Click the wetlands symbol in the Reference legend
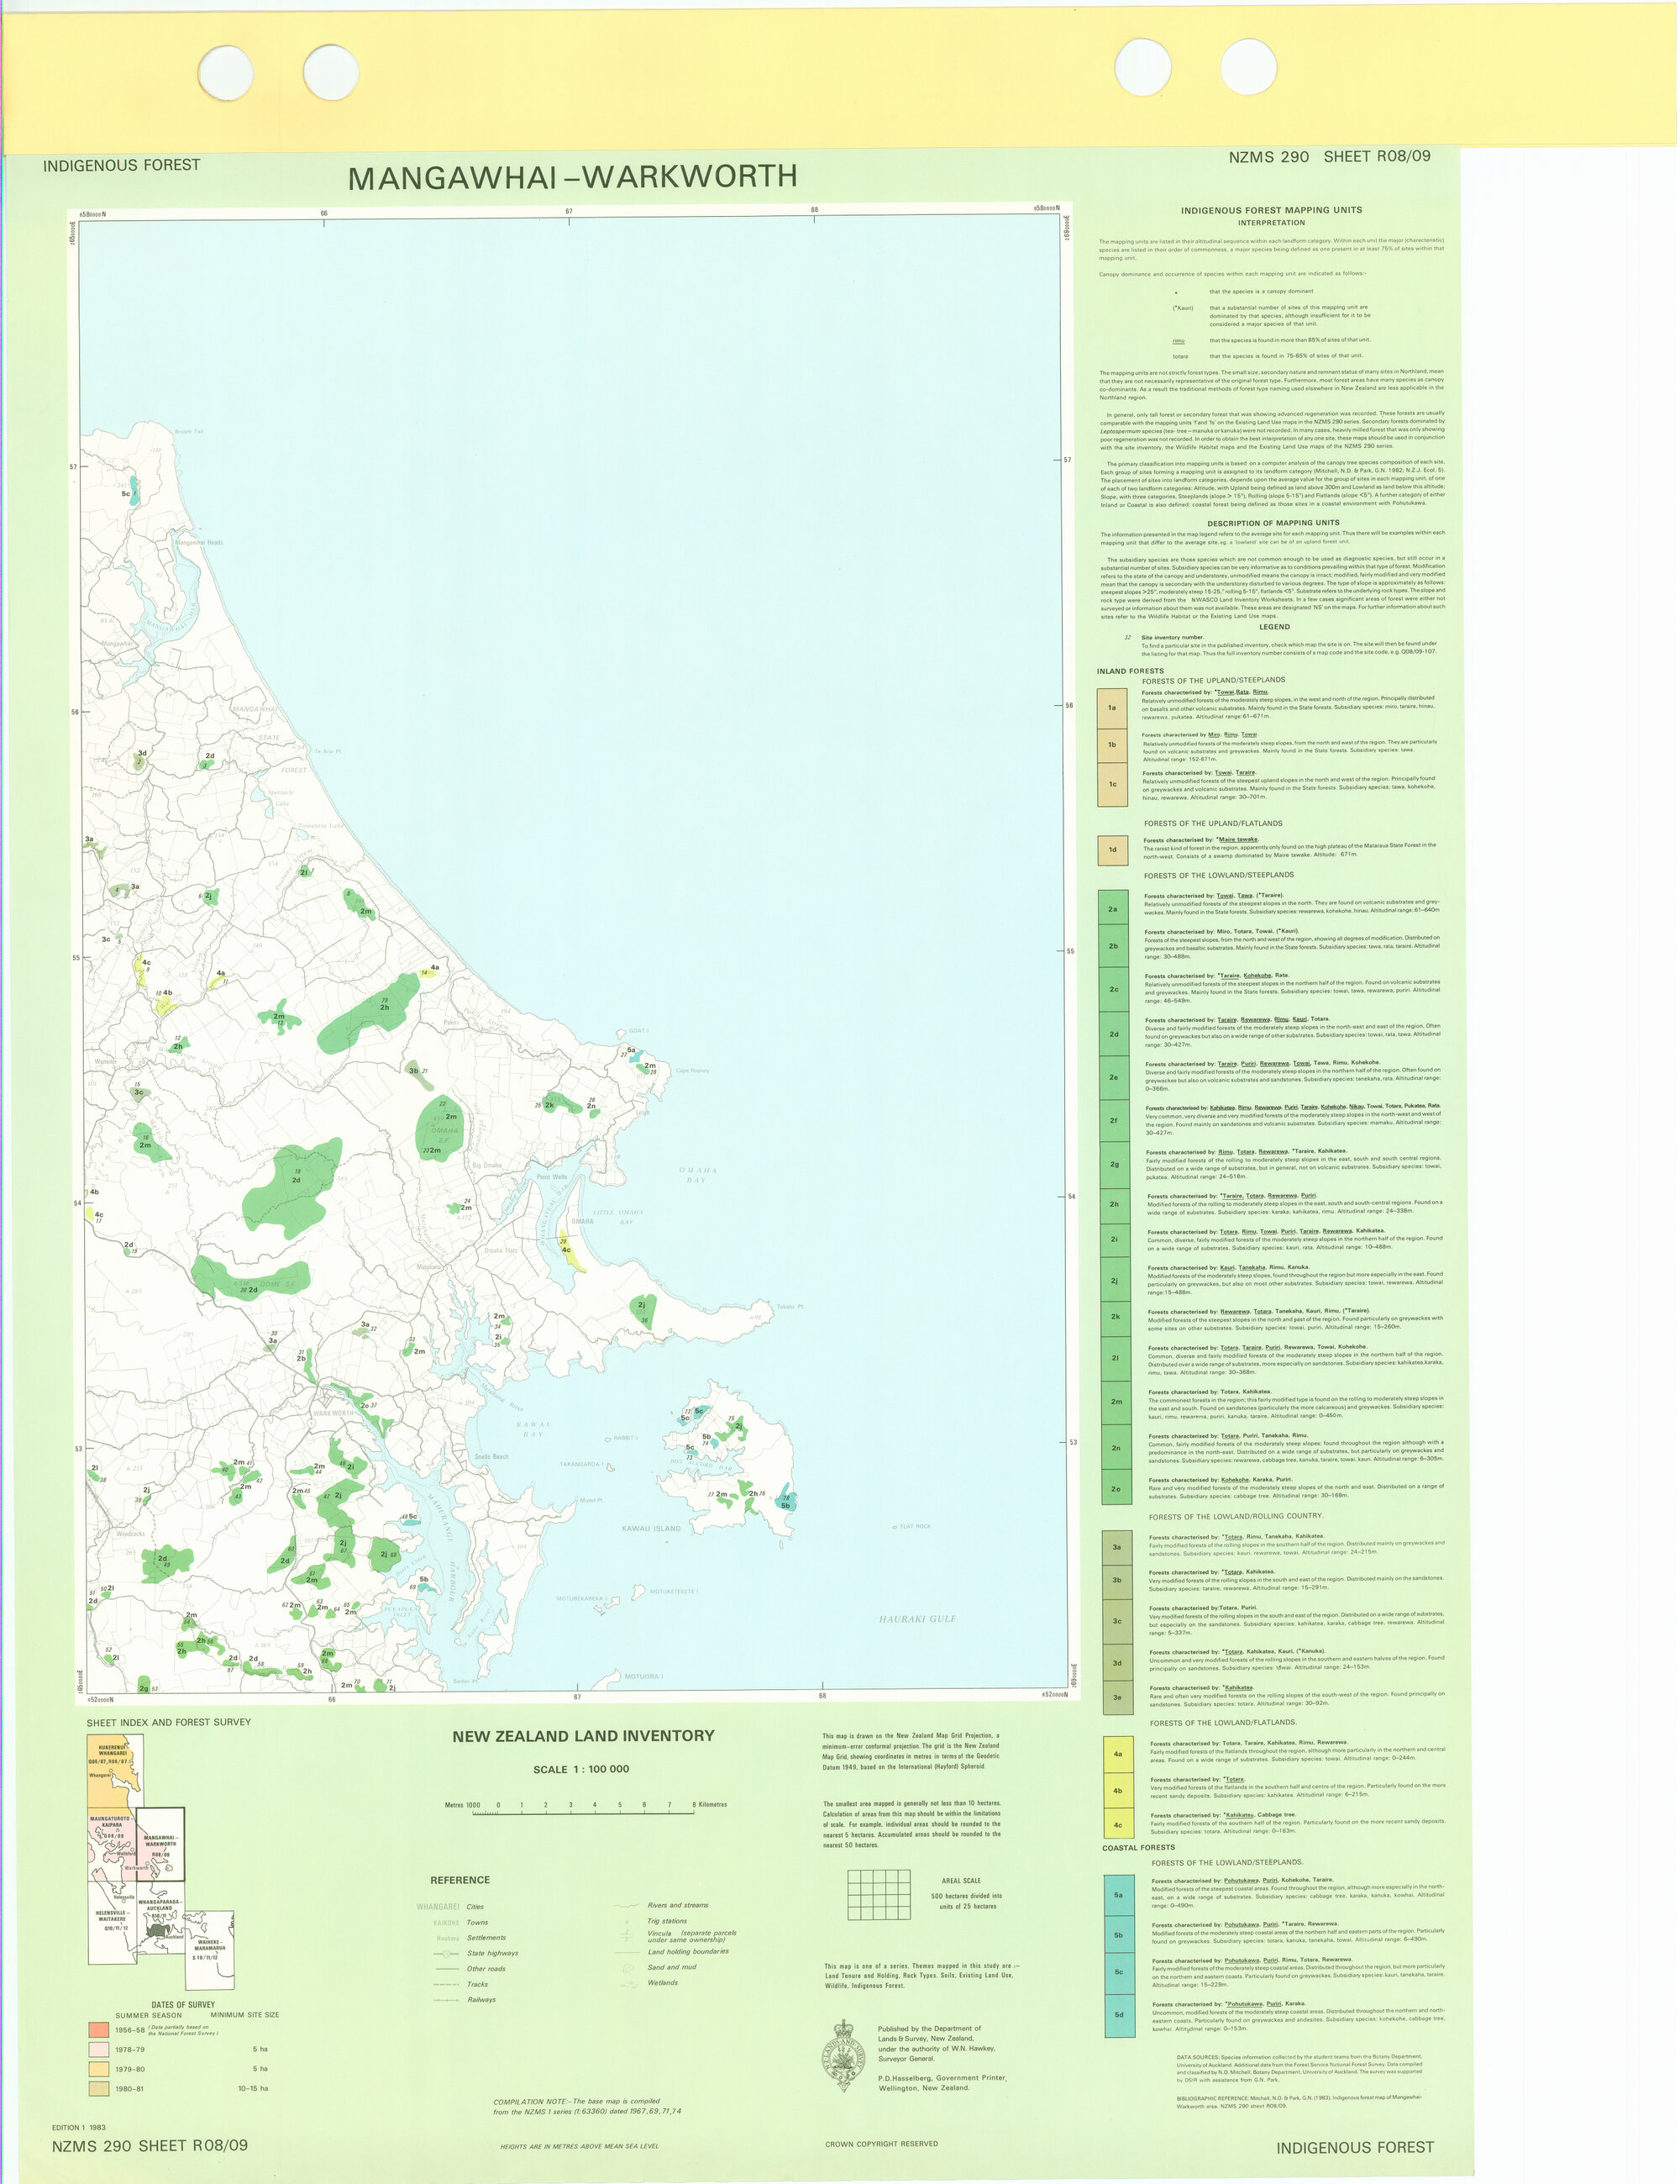The width and height of the screenshot is (1680, 2184). tap(628, 1984)
